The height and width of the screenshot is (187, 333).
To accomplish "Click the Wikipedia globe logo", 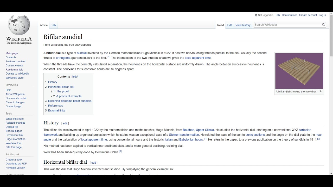I will 19,25.
